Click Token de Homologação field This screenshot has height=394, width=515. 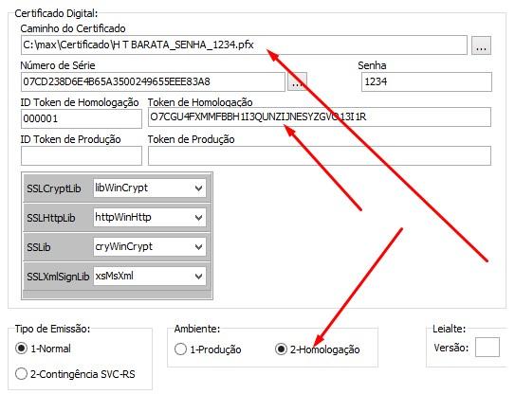coord(320,116)
